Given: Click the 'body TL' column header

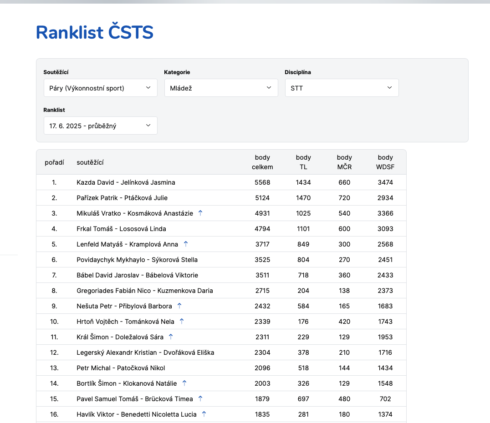Looking at the screenshot, I should click(303, 162).
